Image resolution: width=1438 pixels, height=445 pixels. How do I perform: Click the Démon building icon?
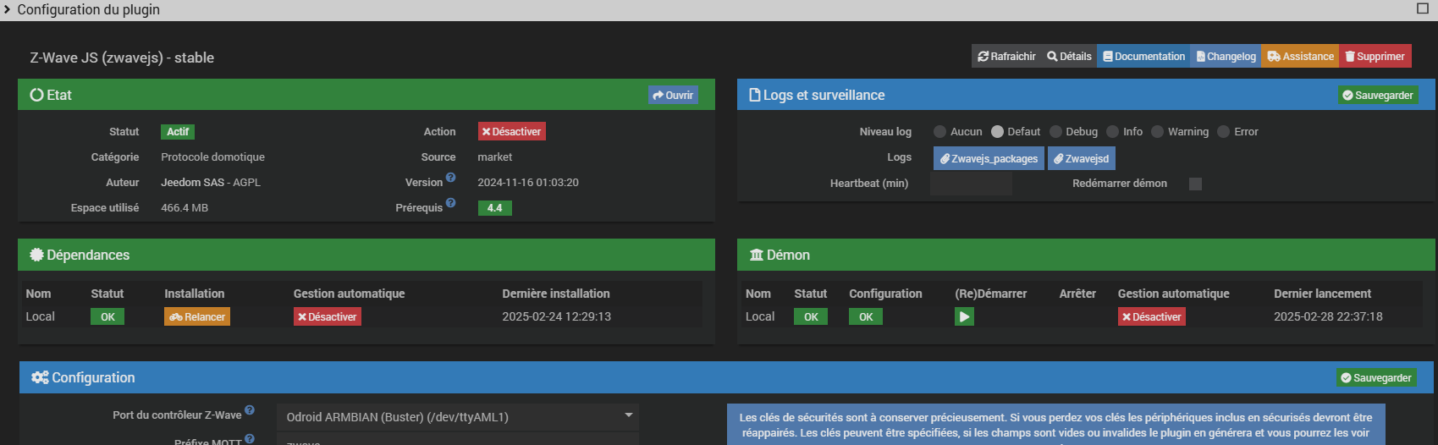pyautogui.click(x=757, y=255)
